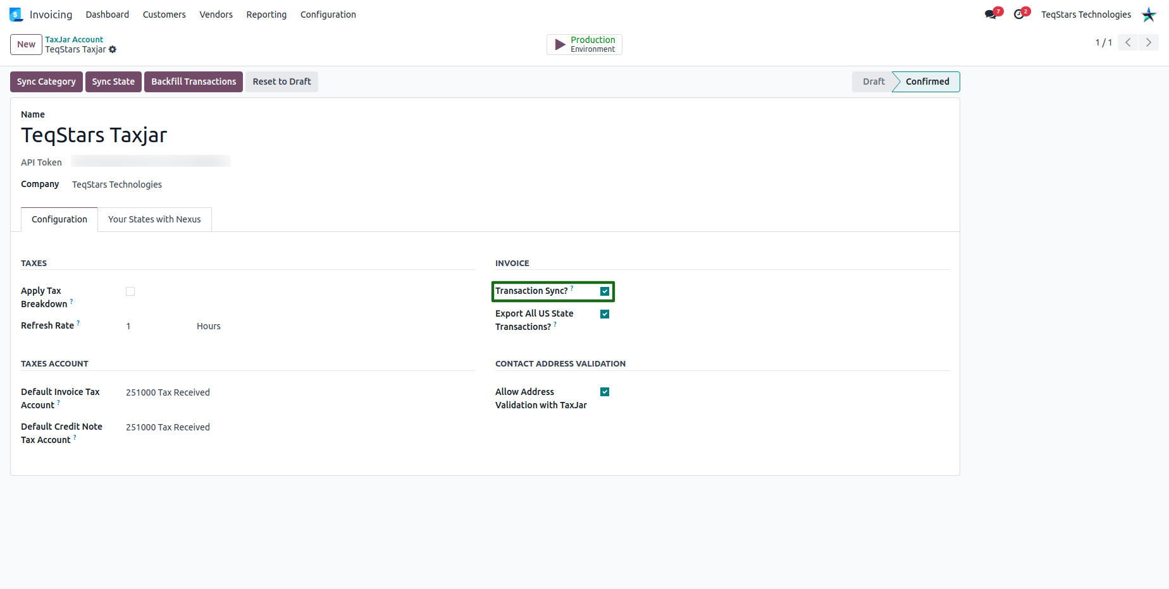Open Default Invoice Tax Account 251000 value
This screenshot has height=589, width=1169.
[168, 392]
